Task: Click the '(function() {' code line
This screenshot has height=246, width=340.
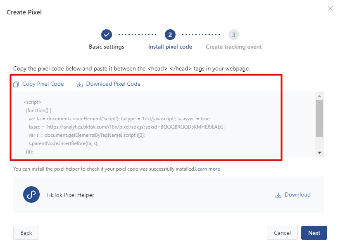Action: click(x=38, y=110)
